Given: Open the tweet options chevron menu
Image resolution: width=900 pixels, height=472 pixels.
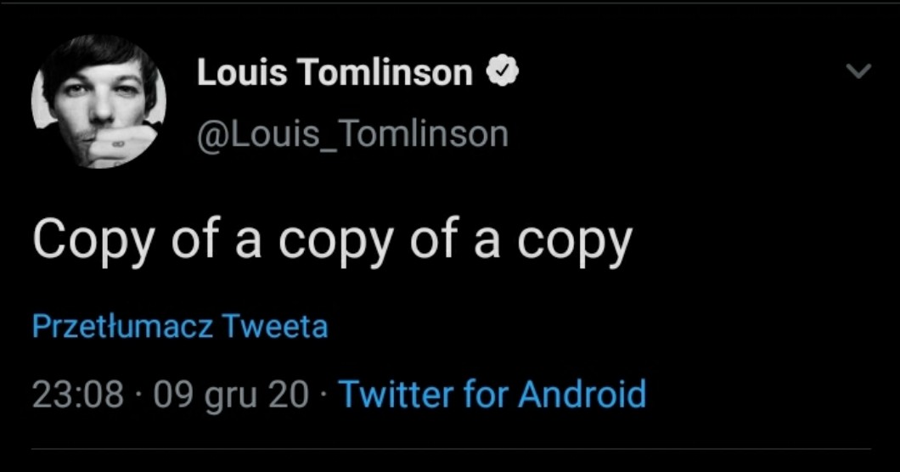Looking at the screenshot, I should pos(859,72).
